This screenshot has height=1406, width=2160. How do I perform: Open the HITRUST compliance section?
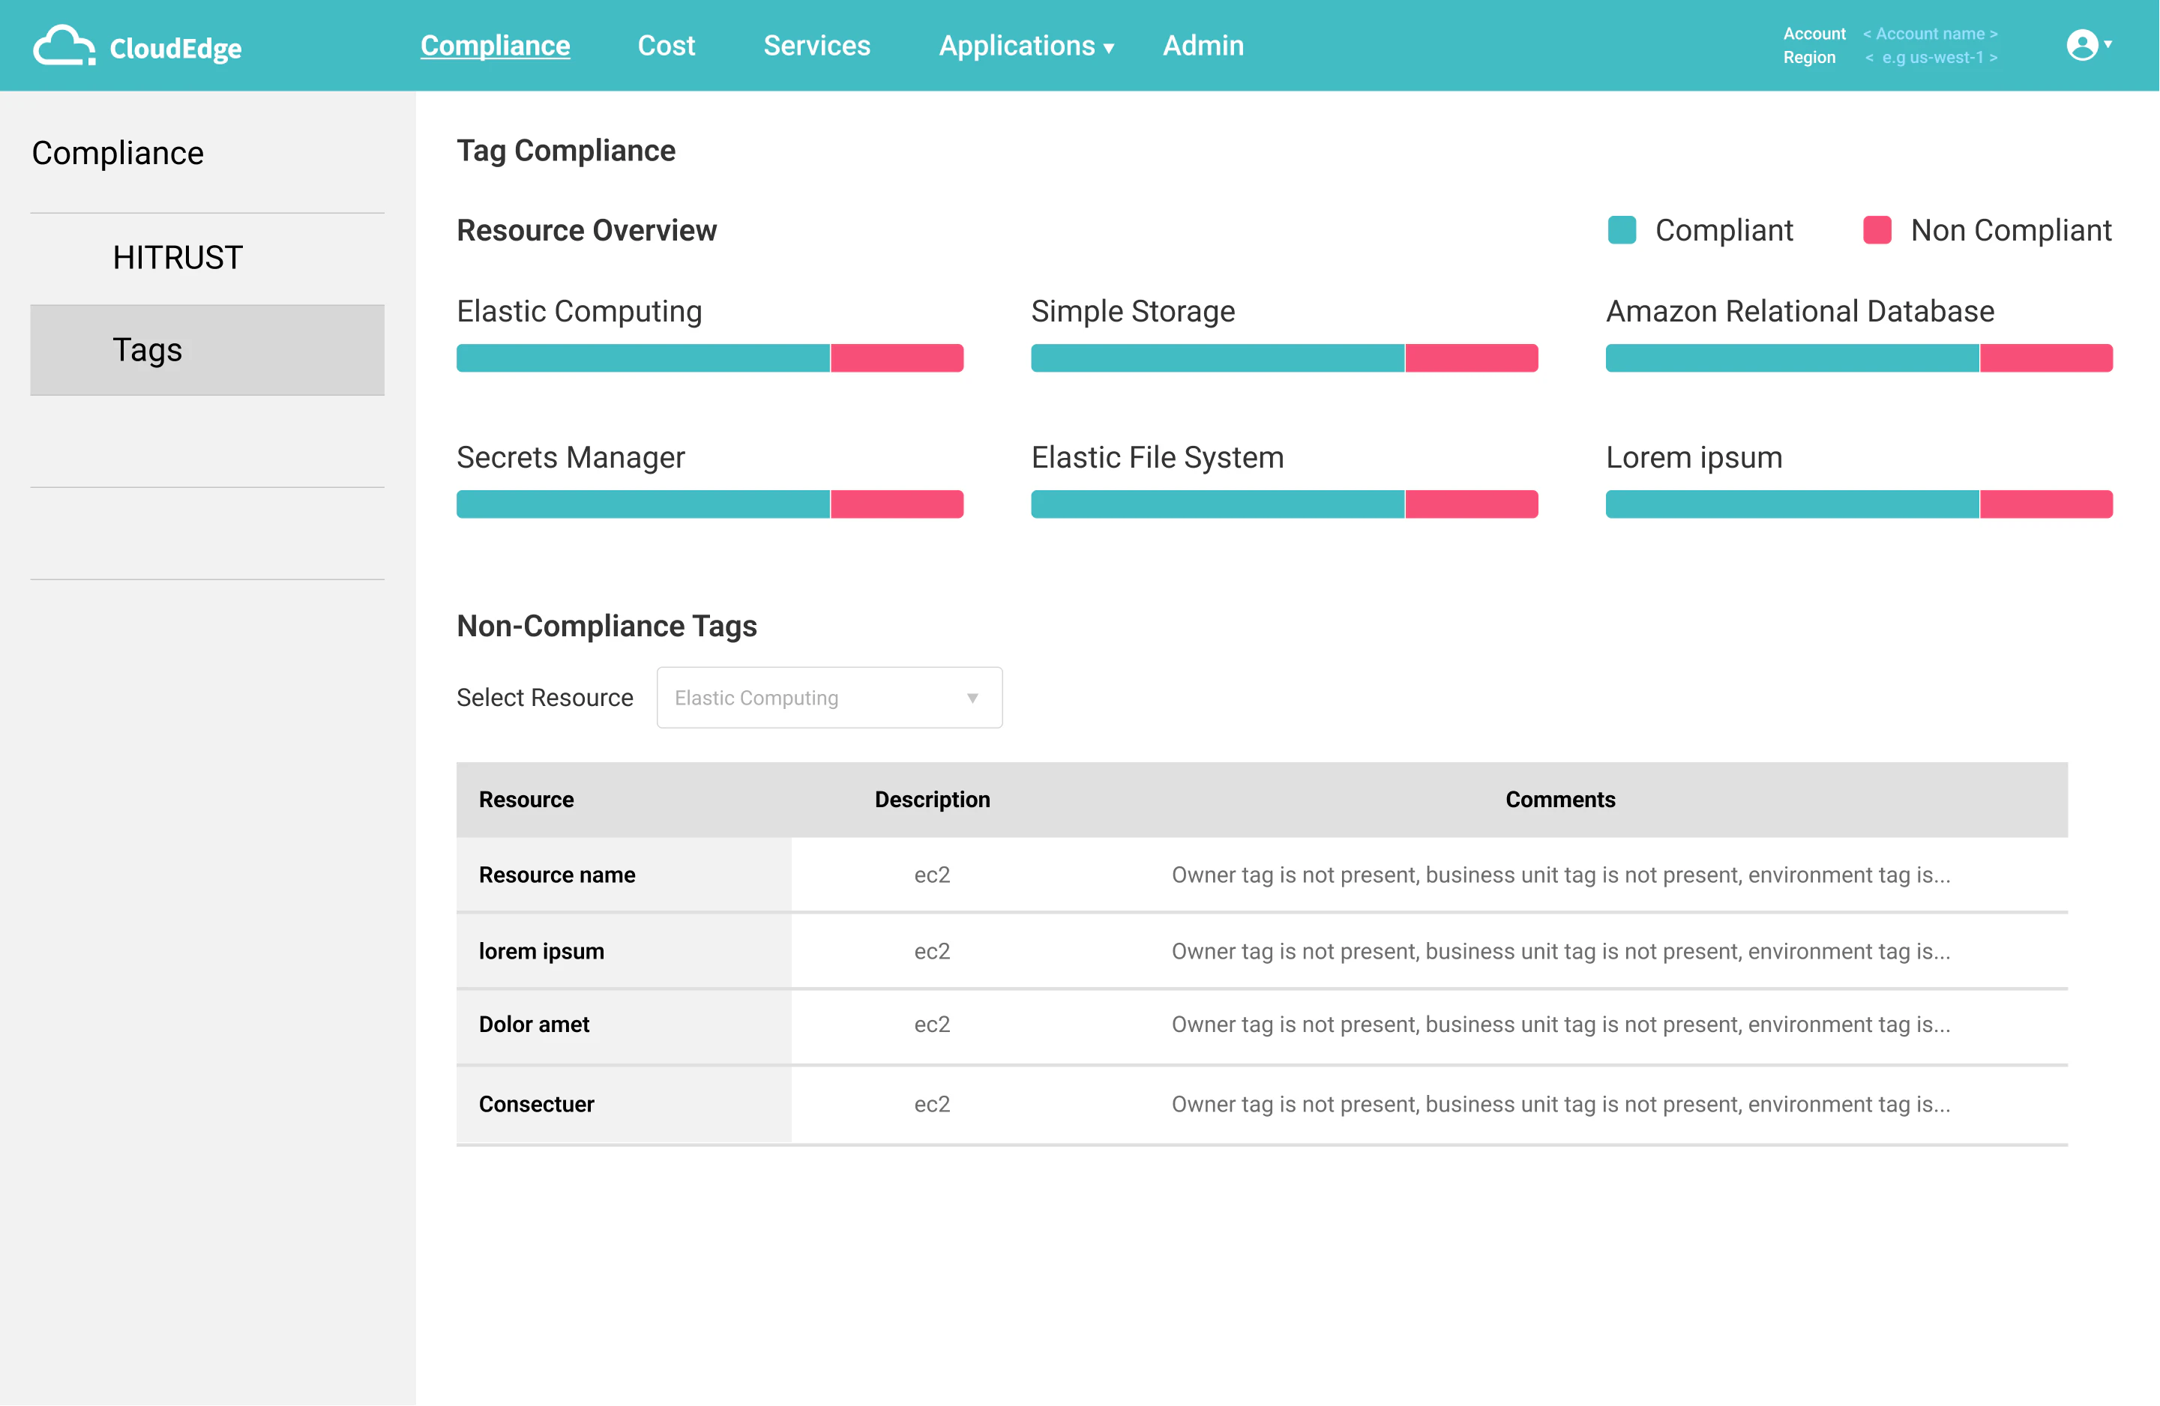point(177,257)
